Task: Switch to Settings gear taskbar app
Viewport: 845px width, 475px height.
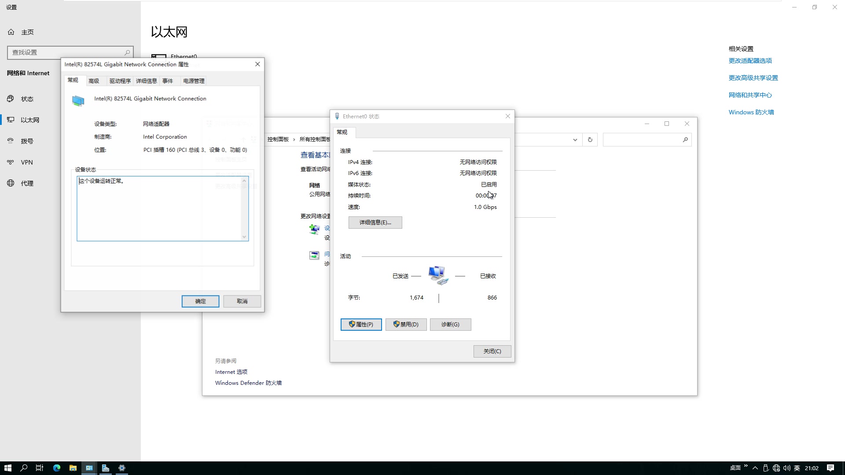Action: 122,468
